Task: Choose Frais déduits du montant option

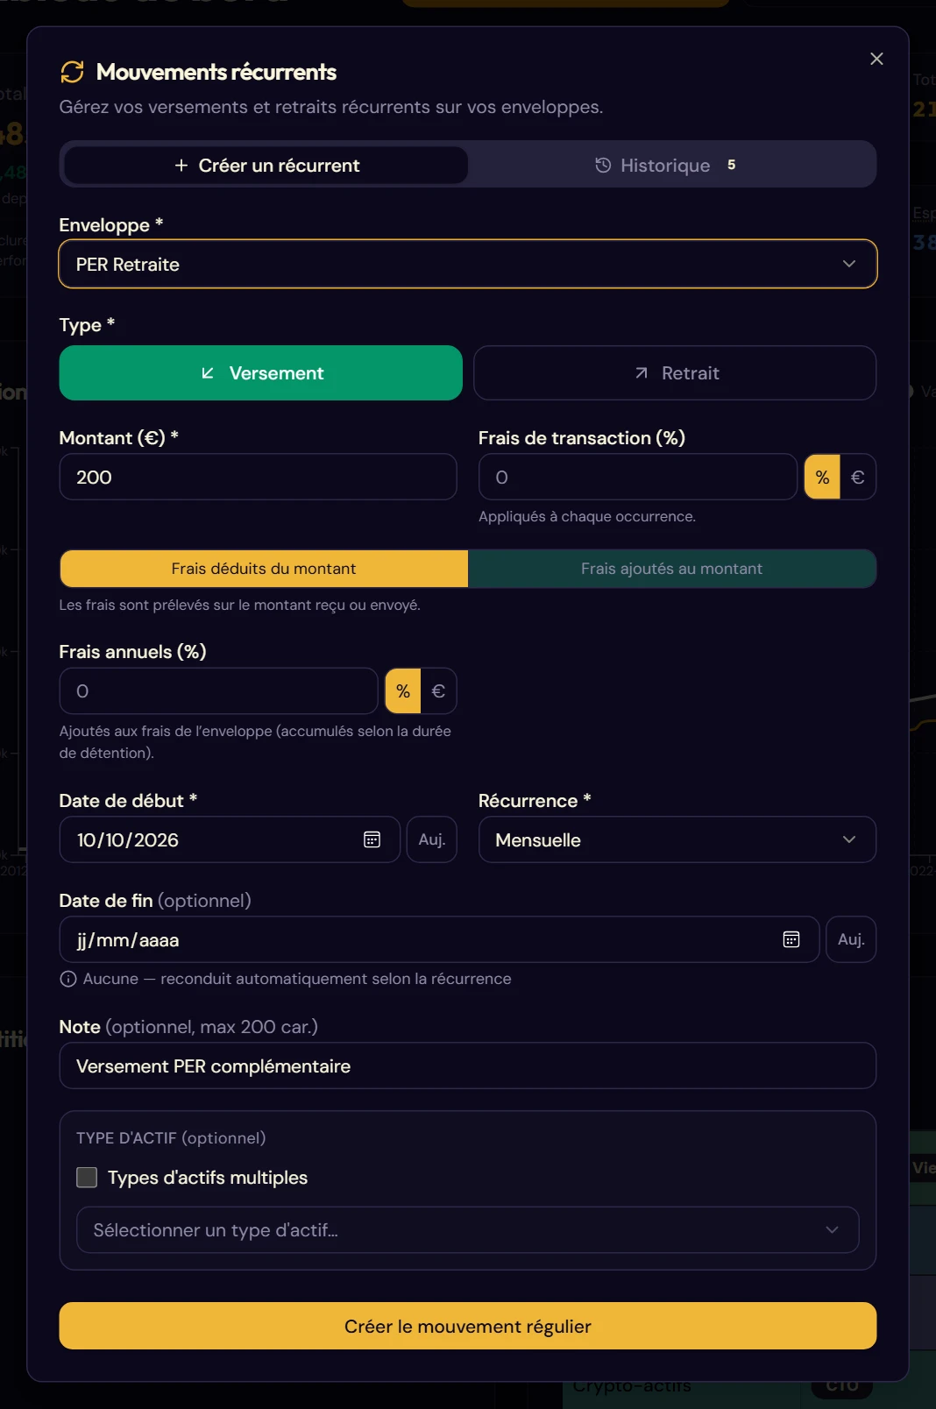Action: pos(264,569)
